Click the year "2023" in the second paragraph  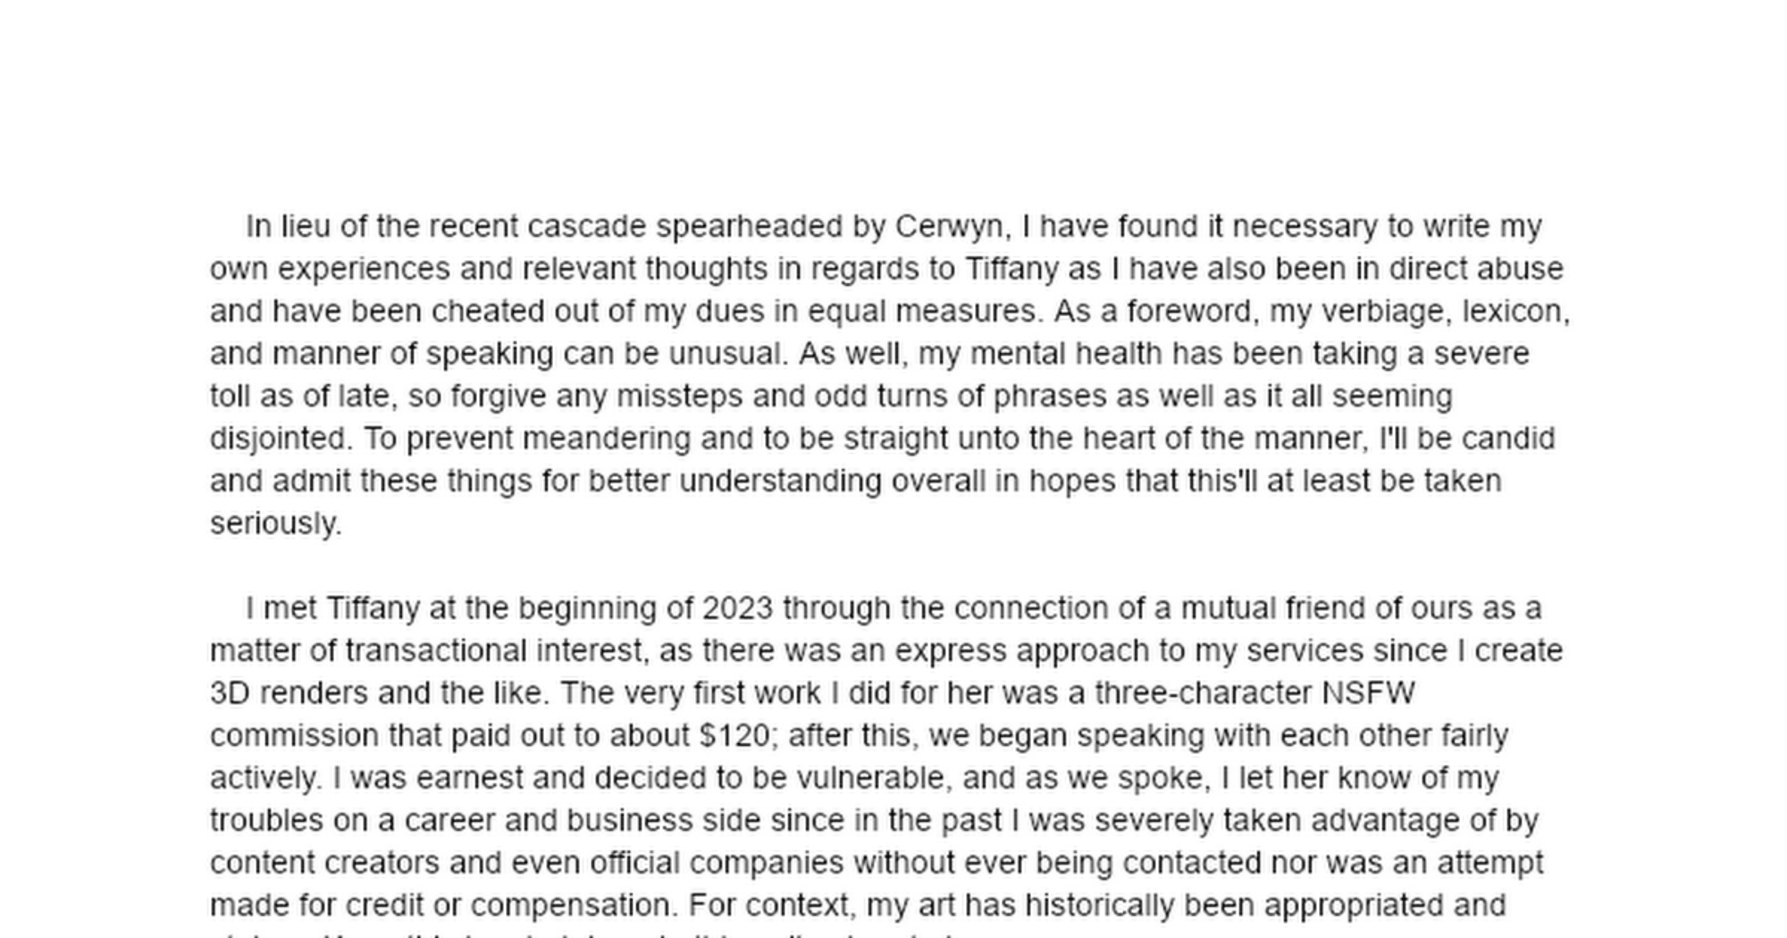pos(737,608)
